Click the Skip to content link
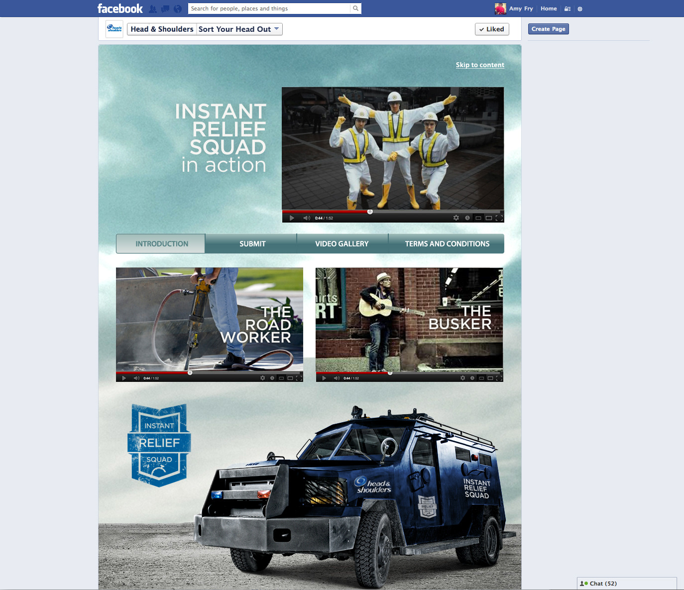684x590 pixels. click(480, 65)
